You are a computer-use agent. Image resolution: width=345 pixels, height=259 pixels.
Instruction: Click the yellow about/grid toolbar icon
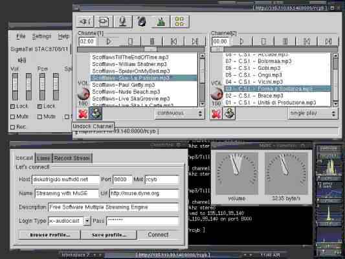pos(180,21)
